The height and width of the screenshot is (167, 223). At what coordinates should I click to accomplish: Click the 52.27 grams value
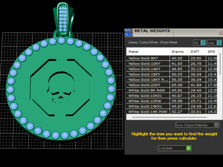pos(177,112)
